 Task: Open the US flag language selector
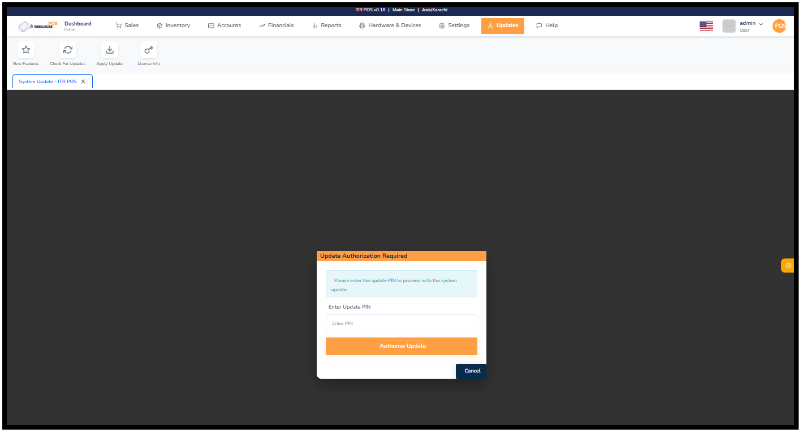706,25
